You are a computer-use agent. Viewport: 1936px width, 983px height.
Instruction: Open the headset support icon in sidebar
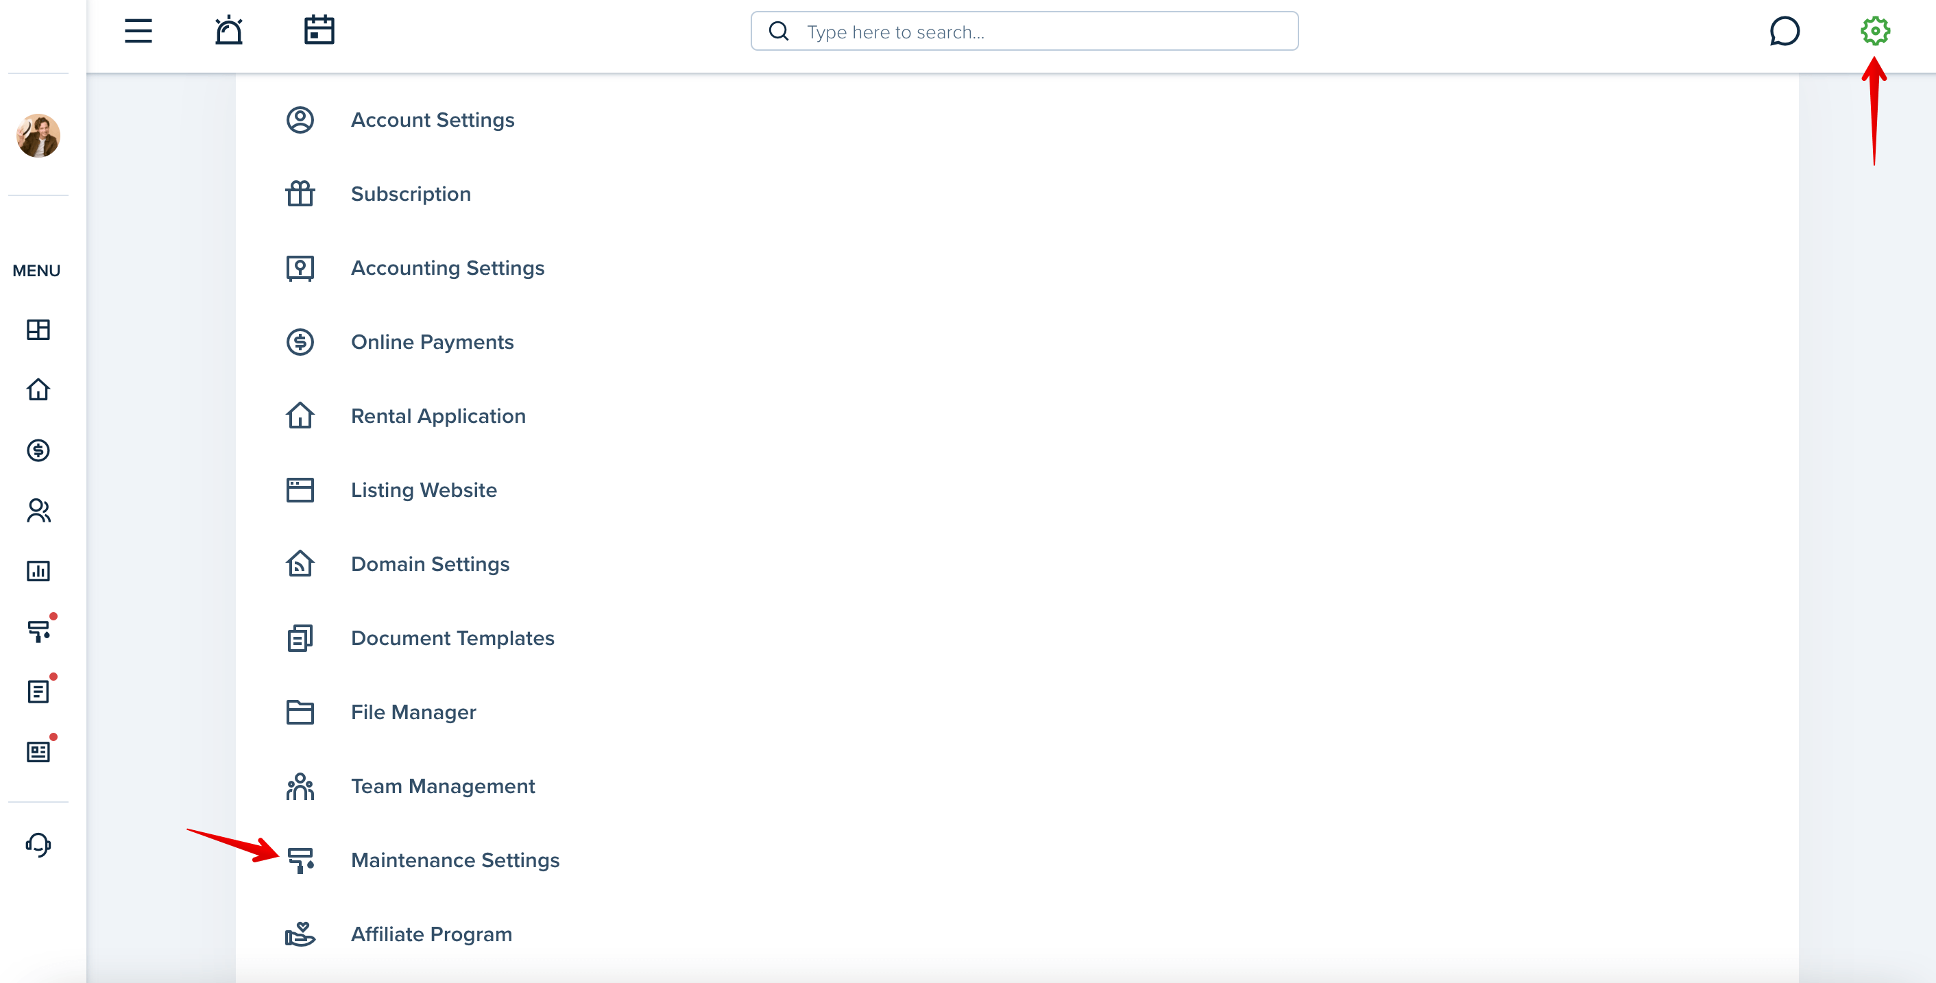38,845
